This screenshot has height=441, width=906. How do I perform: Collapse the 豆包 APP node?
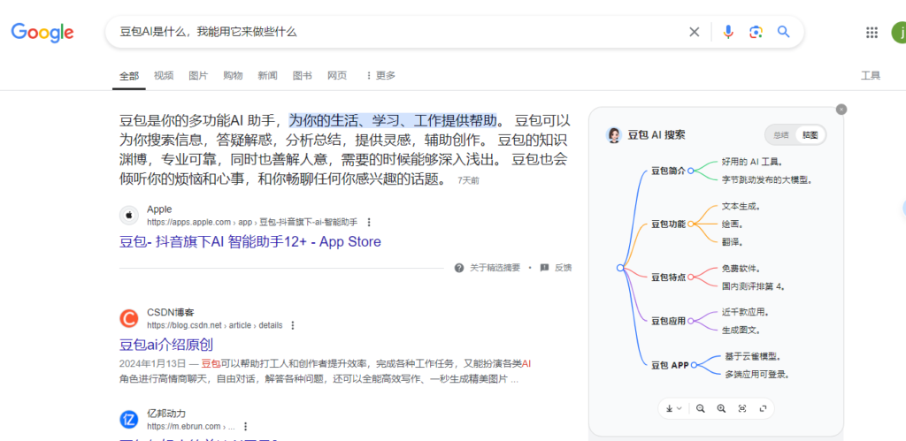(694, 365)
